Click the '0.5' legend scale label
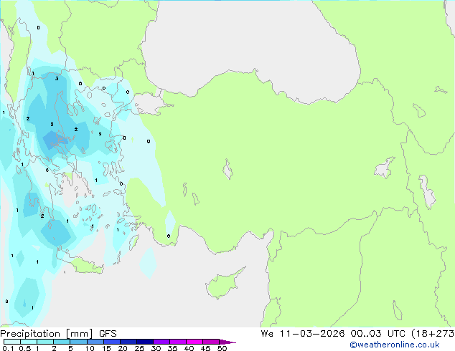455x351 pixels. click(24, 348)
